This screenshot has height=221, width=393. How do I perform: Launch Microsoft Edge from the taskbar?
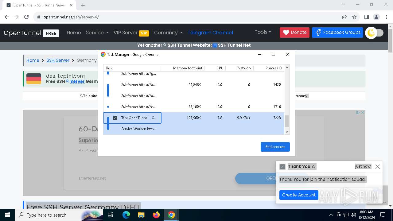[x=126, y=215]
